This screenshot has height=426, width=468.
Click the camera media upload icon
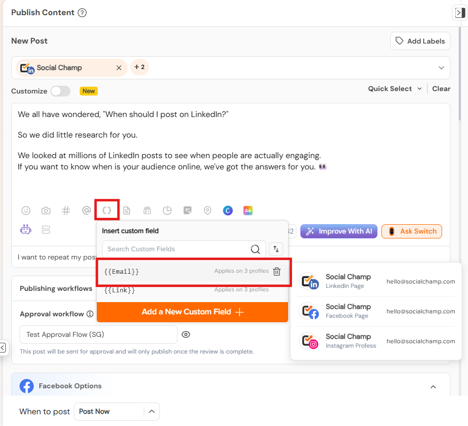[x=45, y=211]
